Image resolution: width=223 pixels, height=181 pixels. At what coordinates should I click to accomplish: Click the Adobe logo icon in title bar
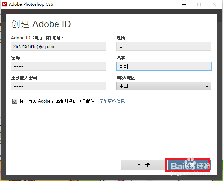pos(5,4)
